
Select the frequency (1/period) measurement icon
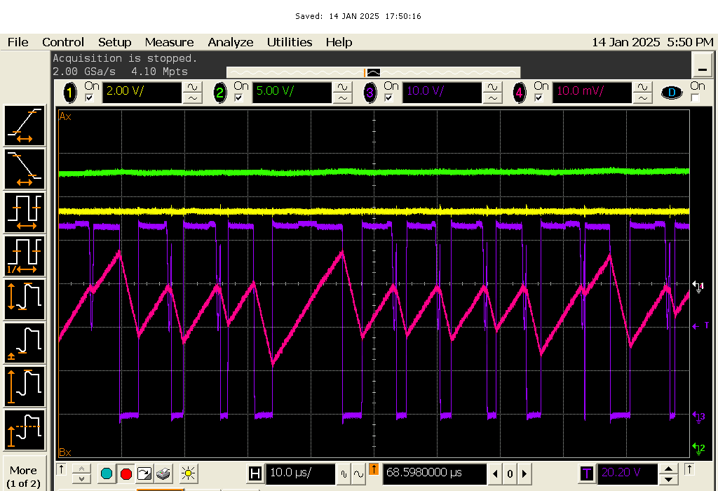tap(25, 256)
